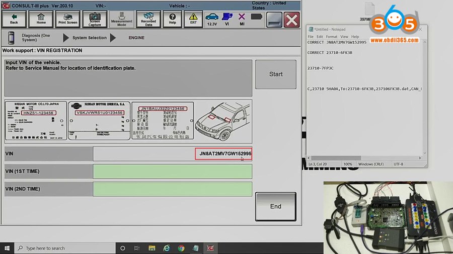Open Notepad Format menu

tap(331, 37)
